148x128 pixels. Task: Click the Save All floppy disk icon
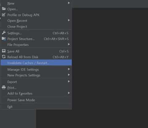[x=4, y=51]
